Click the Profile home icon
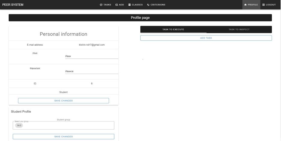This screenshot has height=141, width=281. tap(245, 5)
